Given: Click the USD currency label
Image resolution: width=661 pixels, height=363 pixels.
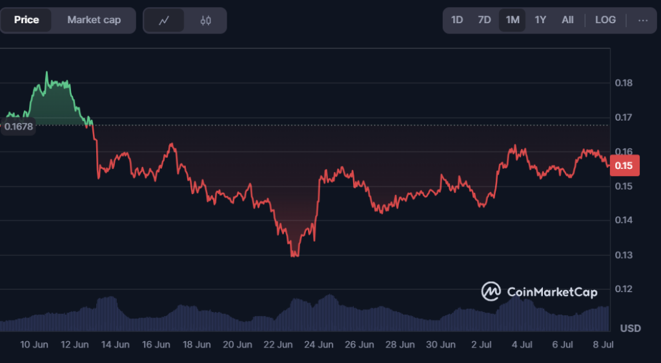Looking at the screenshot, I should (x=631, y=328).
